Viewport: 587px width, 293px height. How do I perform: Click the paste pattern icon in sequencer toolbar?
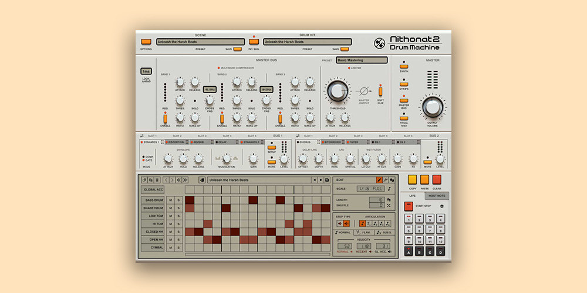[150, 180]
